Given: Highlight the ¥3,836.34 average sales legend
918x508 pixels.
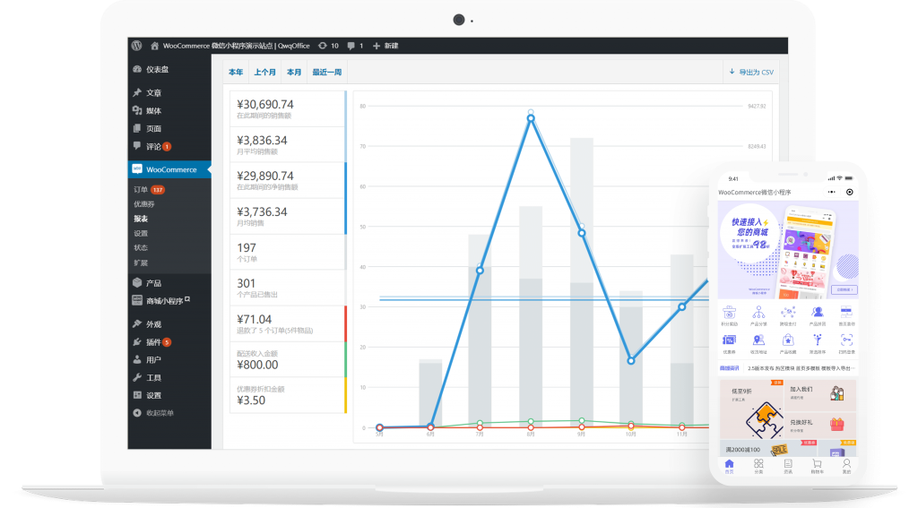Looking at the screenshot, I should [288, 144].
